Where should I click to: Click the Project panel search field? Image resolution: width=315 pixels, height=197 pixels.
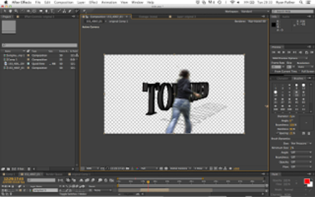point(39,45)
